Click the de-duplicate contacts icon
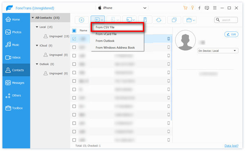245x151 pixels. (x=174, y=20)
